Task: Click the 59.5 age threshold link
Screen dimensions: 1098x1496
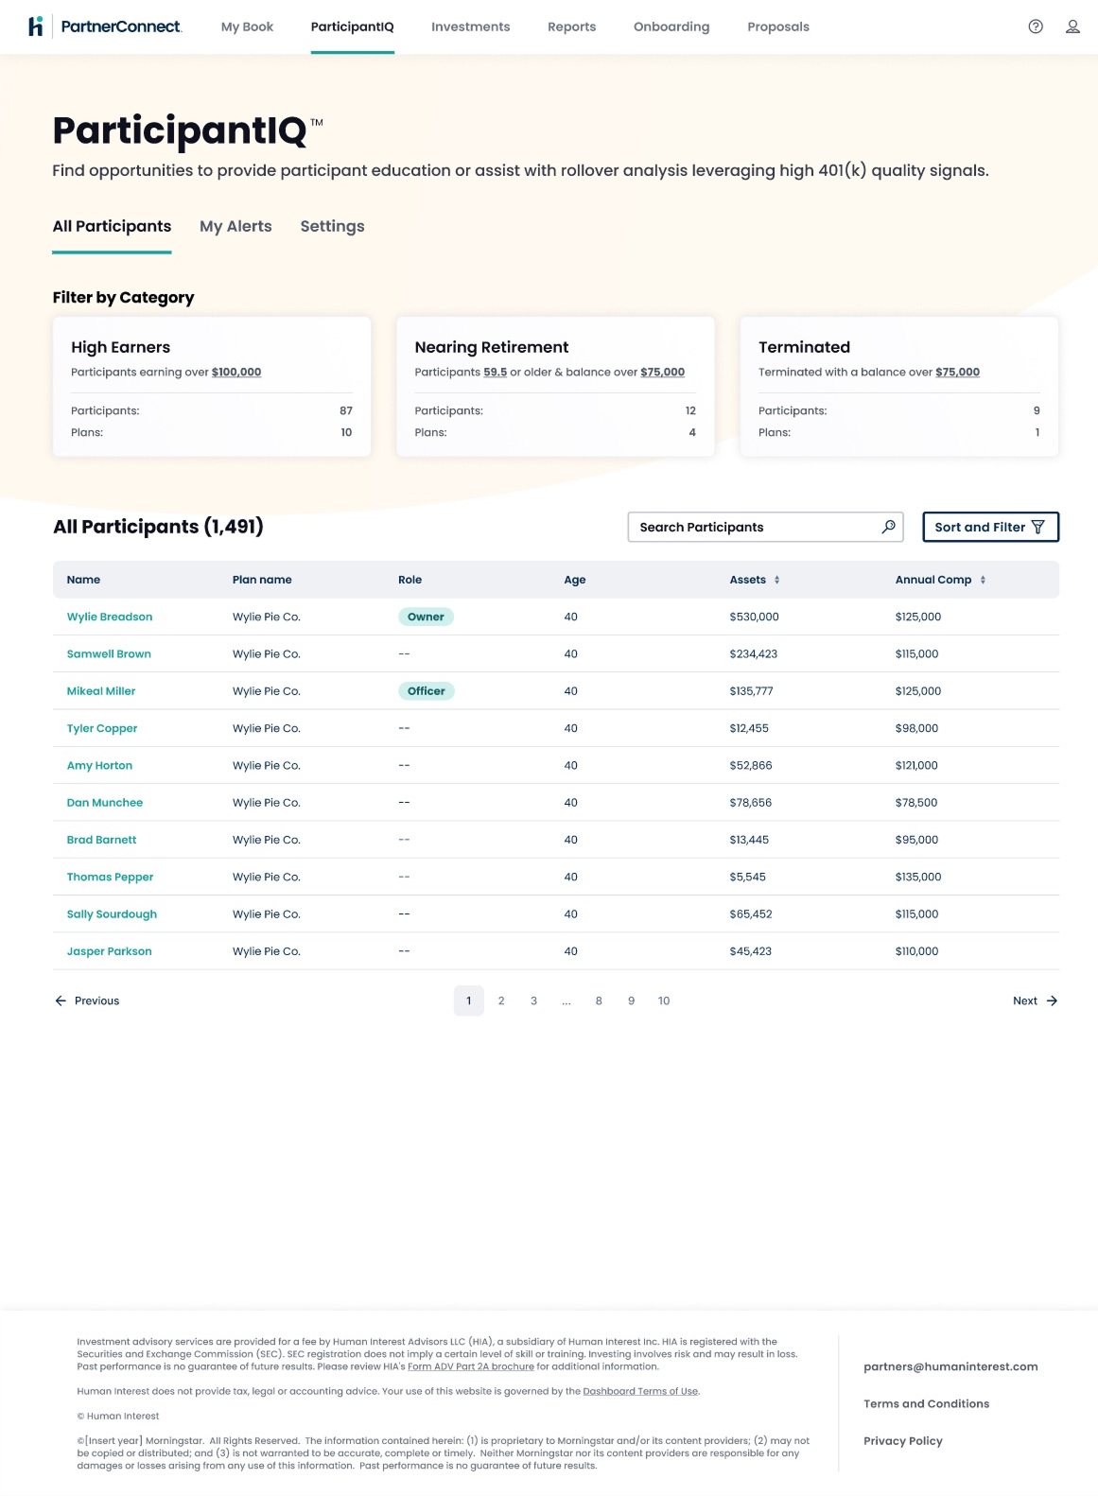Action: coord(495,372)
